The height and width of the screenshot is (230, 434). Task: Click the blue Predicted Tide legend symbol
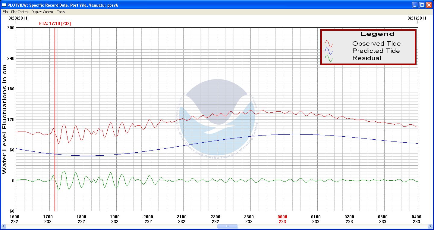coord(329,51)
